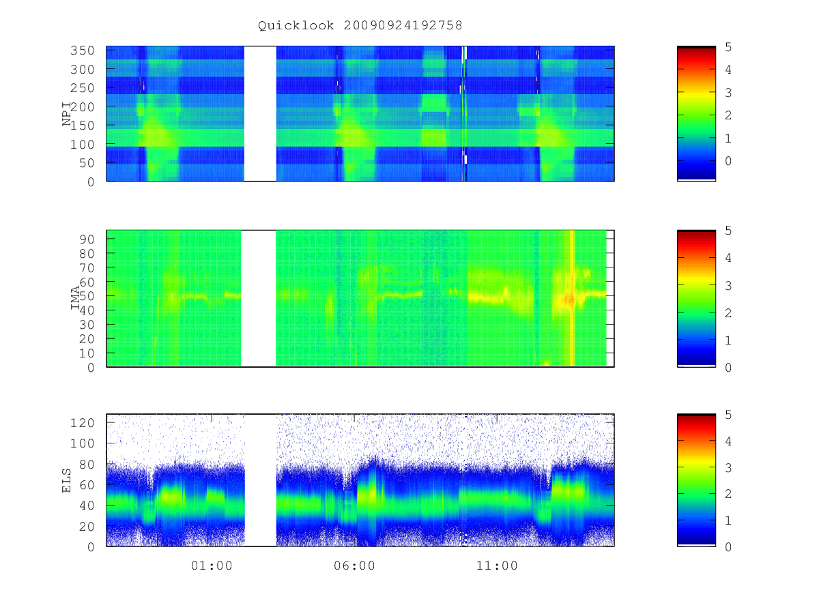819x614 pixels.
Task: Click the vertical yellow stripe in IMA spectrogram
Action: (572, 298)
